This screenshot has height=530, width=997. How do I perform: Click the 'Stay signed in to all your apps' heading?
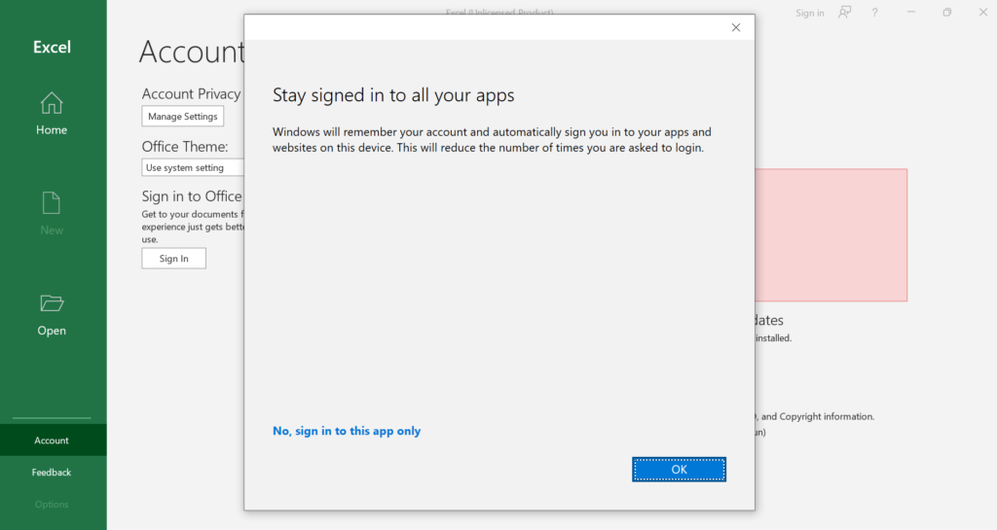pos(393,95)
